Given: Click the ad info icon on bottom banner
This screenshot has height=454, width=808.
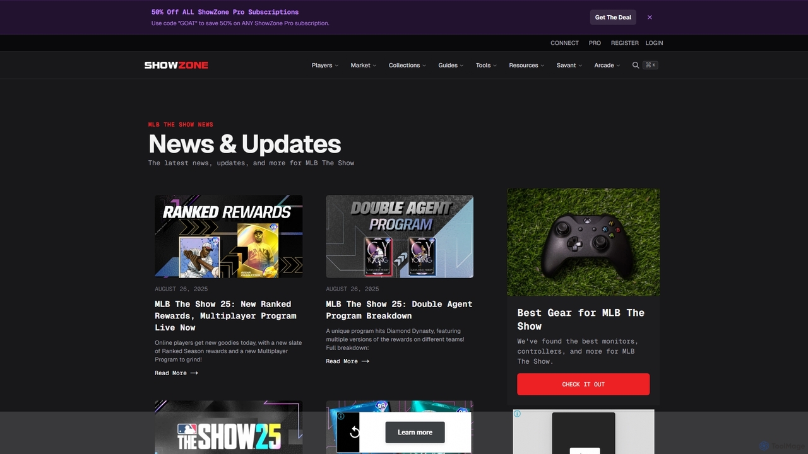Looking at the screenshot, I should 341,416.
